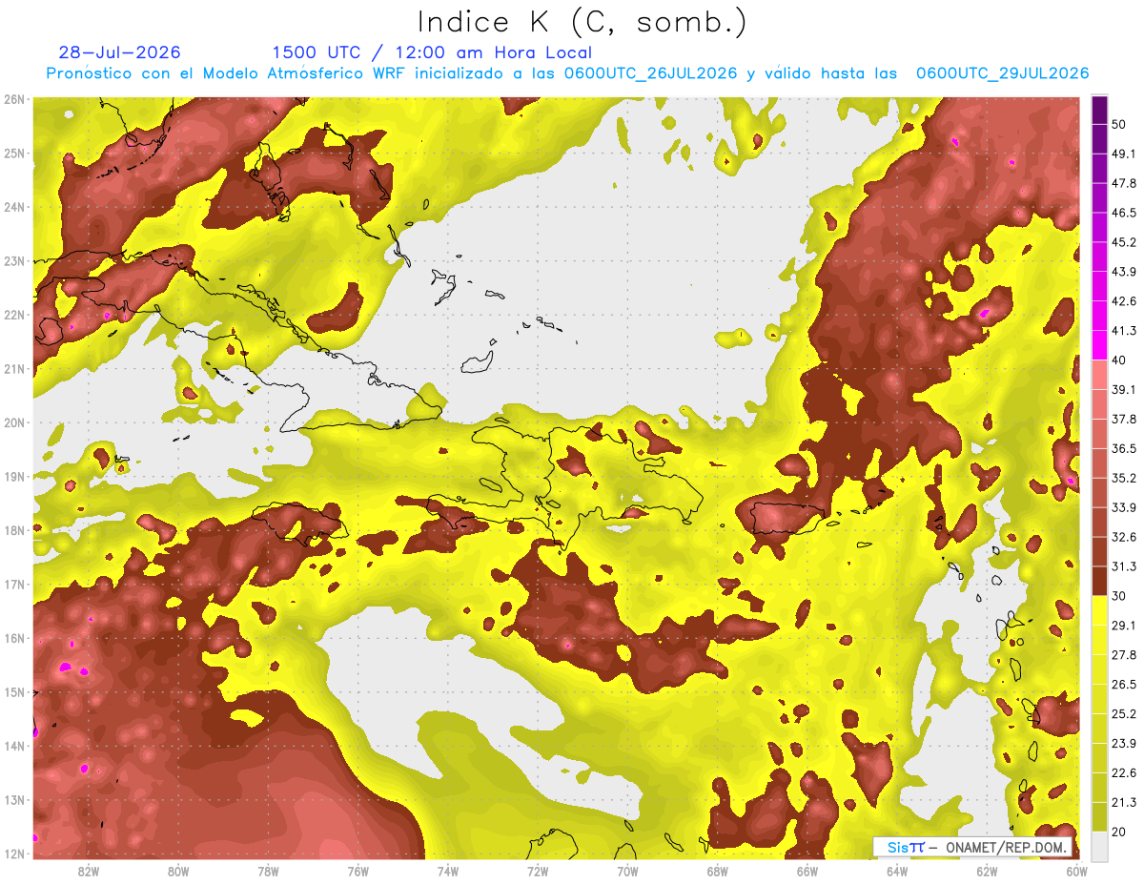Click the "72W" longitude label
This screenshot has width=1144, height=884.
pos(538,871)
